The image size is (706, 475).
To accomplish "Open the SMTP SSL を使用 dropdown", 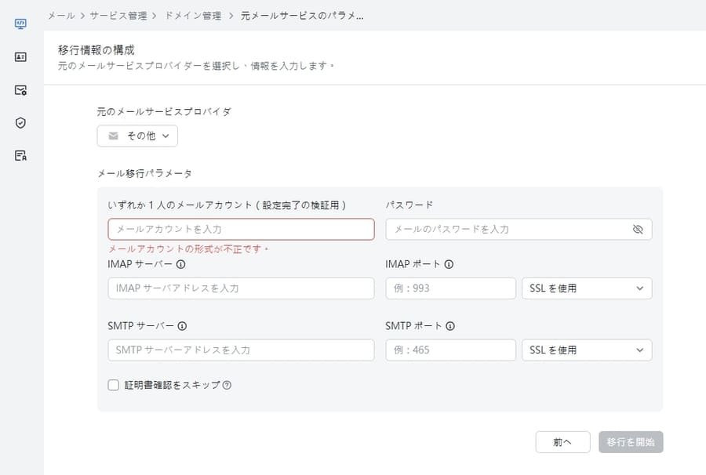I will click(x=586, y=350).
